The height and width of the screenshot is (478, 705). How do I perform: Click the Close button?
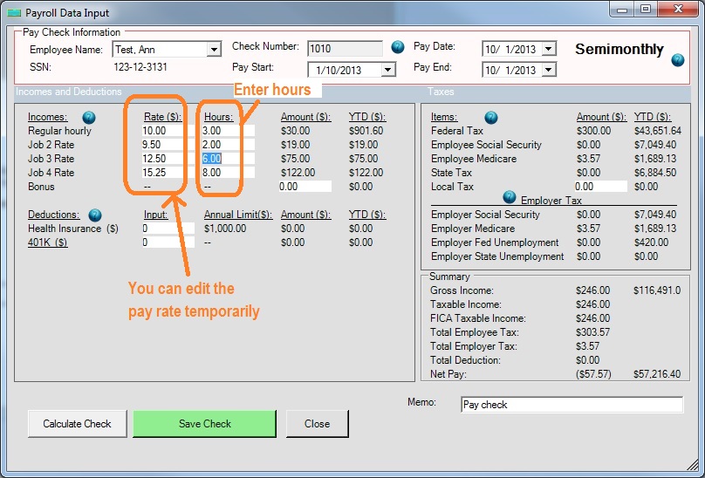coord(317,424)
